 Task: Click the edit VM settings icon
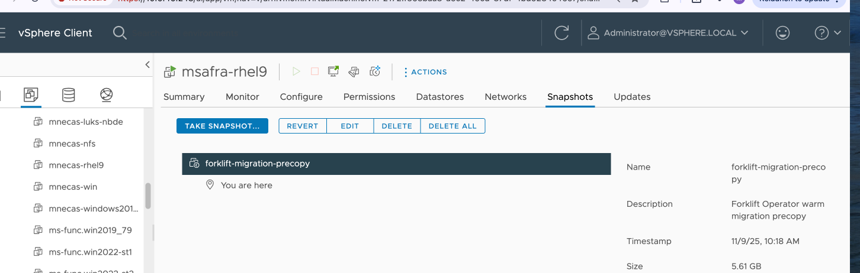[354, 71]
